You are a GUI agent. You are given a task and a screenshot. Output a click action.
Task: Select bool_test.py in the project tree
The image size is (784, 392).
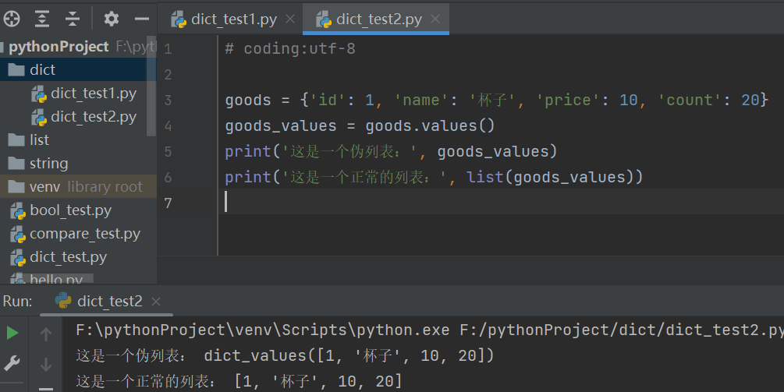70,210
